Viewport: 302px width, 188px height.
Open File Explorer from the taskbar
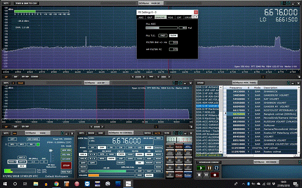tap(36, 184)
